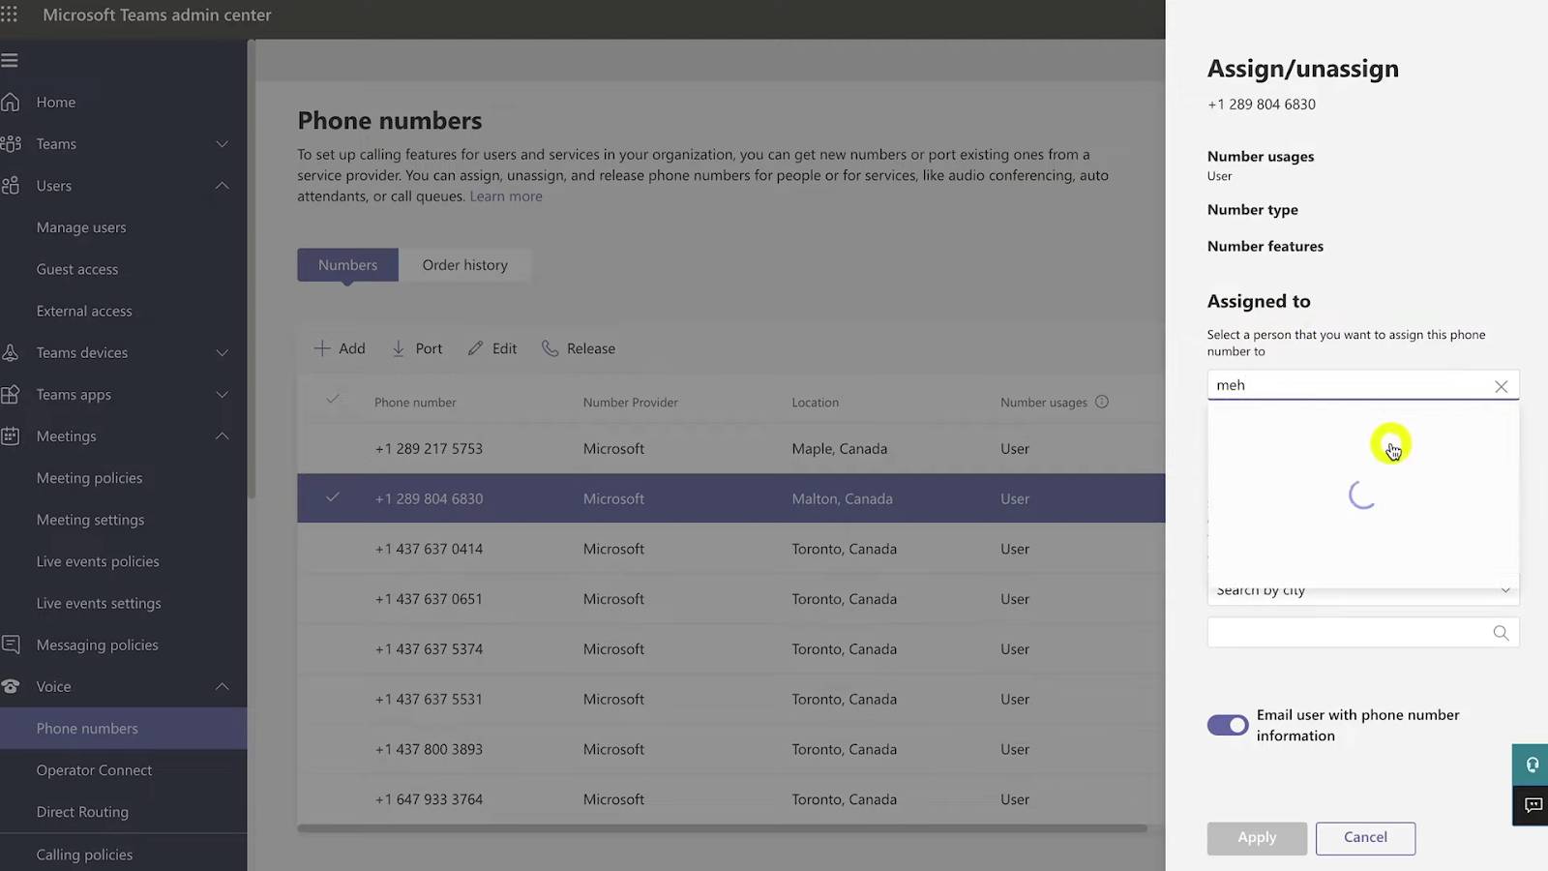Follow the Learn more link

[506, 196]
